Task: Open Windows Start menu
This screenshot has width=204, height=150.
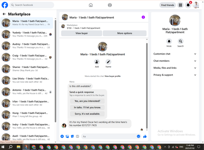Action: (x=3, y=147)
